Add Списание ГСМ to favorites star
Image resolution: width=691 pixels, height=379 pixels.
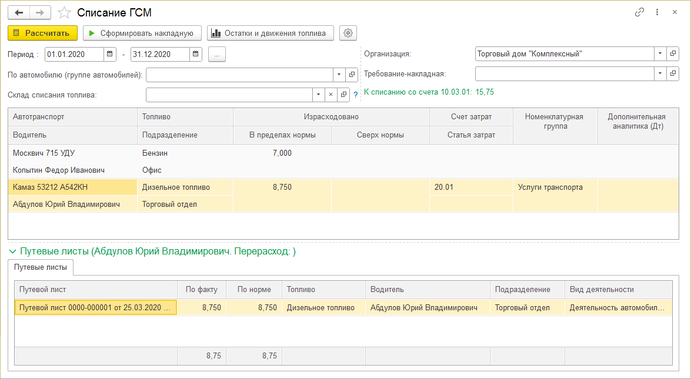[65, 12]
